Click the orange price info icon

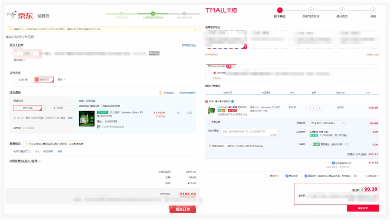tap(160, 93)
